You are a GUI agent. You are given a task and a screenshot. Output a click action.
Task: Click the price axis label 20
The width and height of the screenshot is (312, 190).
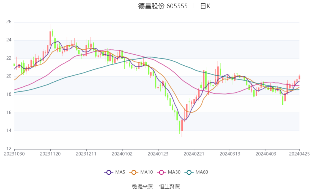(9, 76)
